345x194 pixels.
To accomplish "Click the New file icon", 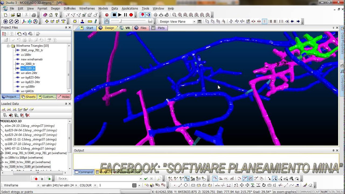I will tap(6, 15).
